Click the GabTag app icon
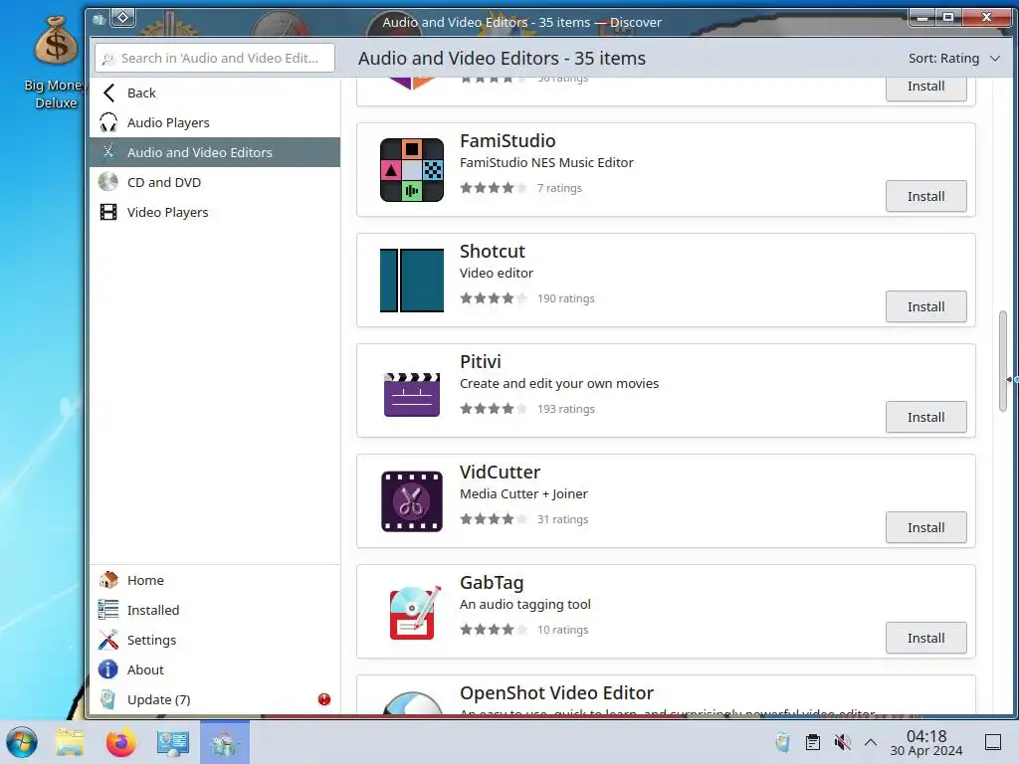The image size is (1019, 764). pyautogui.click(x=414, y=613)
